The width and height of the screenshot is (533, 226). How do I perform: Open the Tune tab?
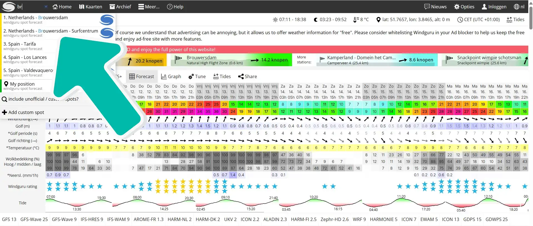pyautogui.click(x=197, y=76)
